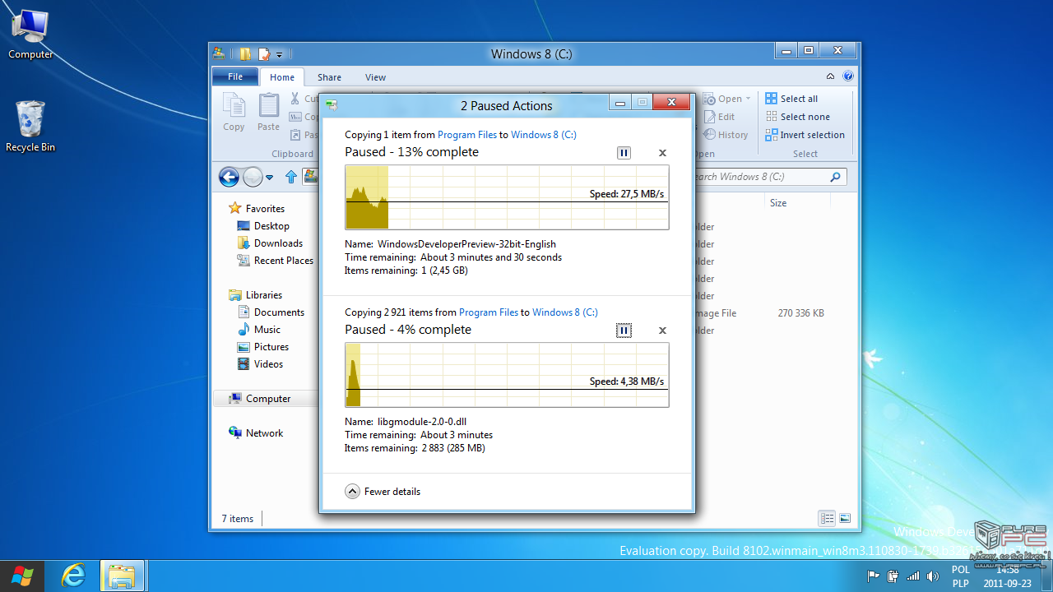Open Music library

[x=259, y=330]
